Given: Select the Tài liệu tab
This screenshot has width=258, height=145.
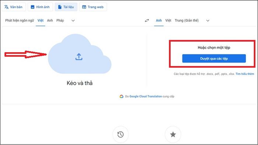Looking at the screenshot, I should click(66, 7).
